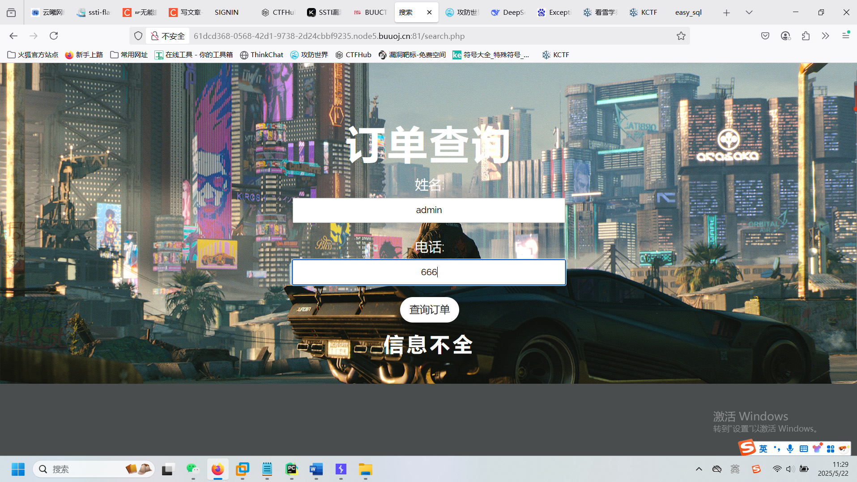Open the extensions puzzle icon
Screen dimensions: 857x482
[x=806, y=36]
